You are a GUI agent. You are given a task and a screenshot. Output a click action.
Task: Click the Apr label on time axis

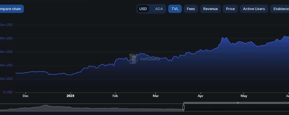201,96
